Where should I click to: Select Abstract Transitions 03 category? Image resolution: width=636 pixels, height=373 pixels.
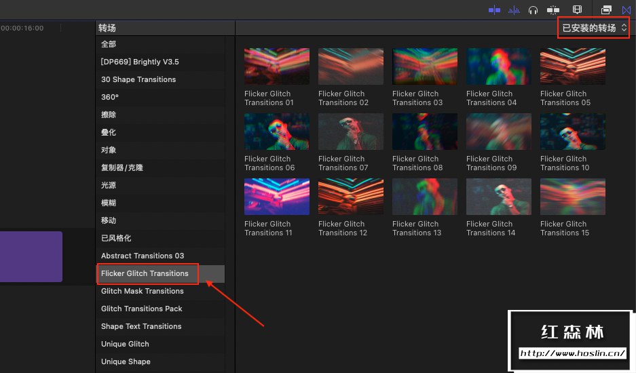click(x=160, y=256)
